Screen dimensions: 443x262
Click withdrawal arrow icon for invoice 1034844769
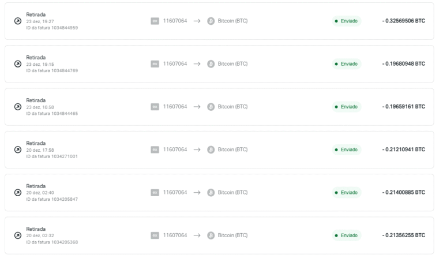point(18,64)
